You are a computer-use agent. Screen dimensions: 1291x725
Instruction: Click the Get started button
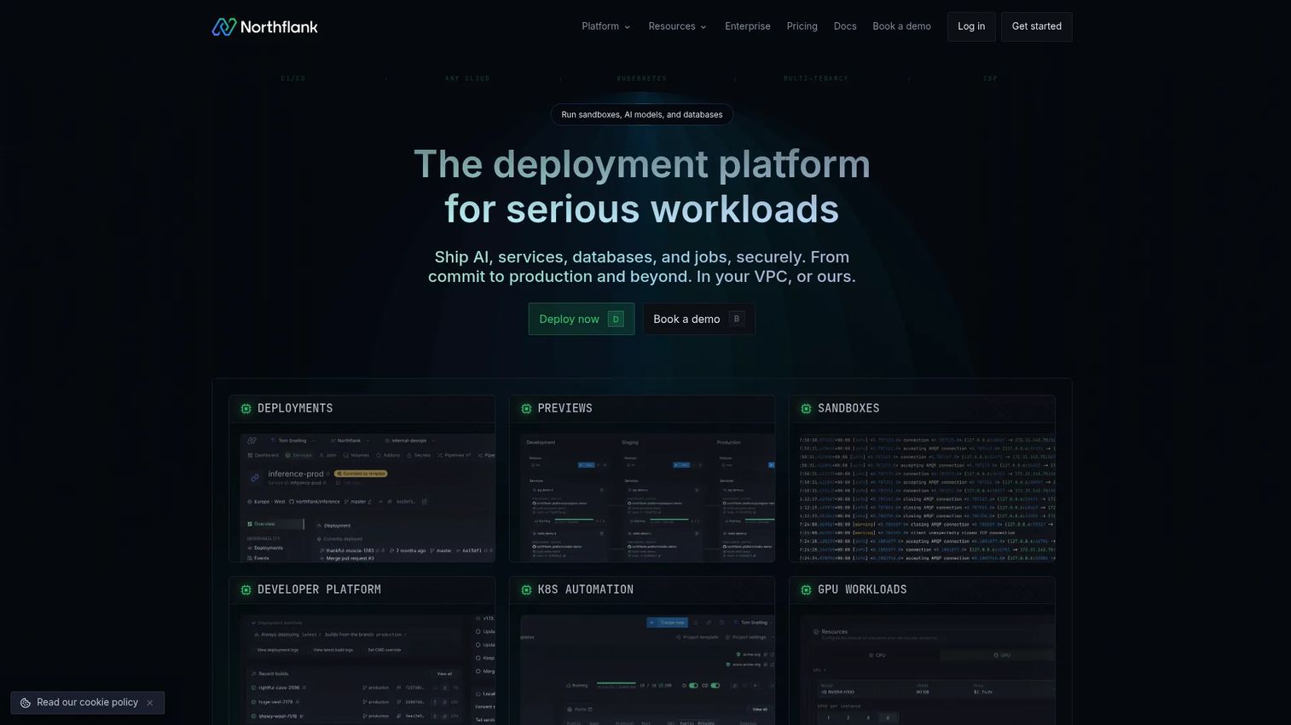pyautogui.click(x=1037, y=26)
